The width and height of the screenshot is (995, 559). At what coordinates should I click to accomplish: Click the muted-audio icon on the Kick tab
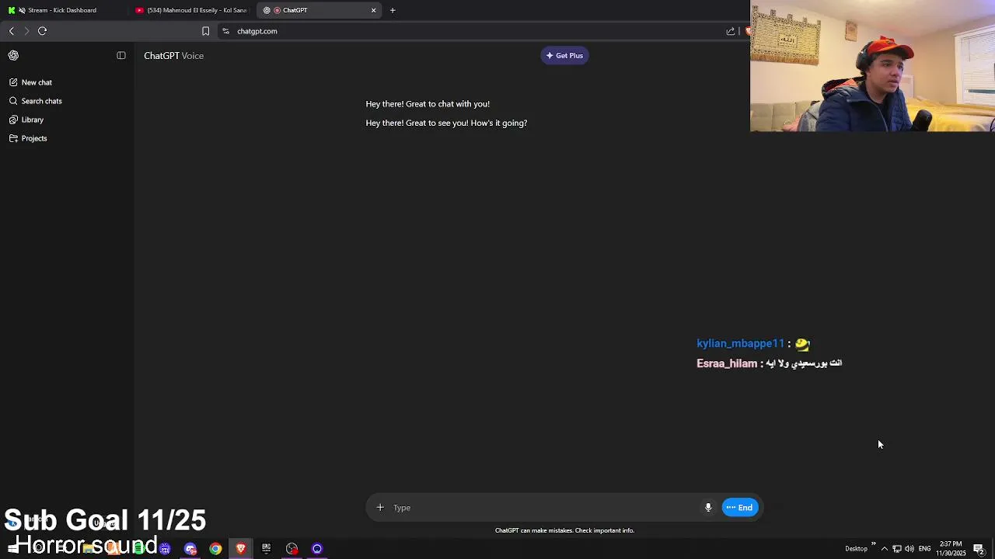pos(22,10)
